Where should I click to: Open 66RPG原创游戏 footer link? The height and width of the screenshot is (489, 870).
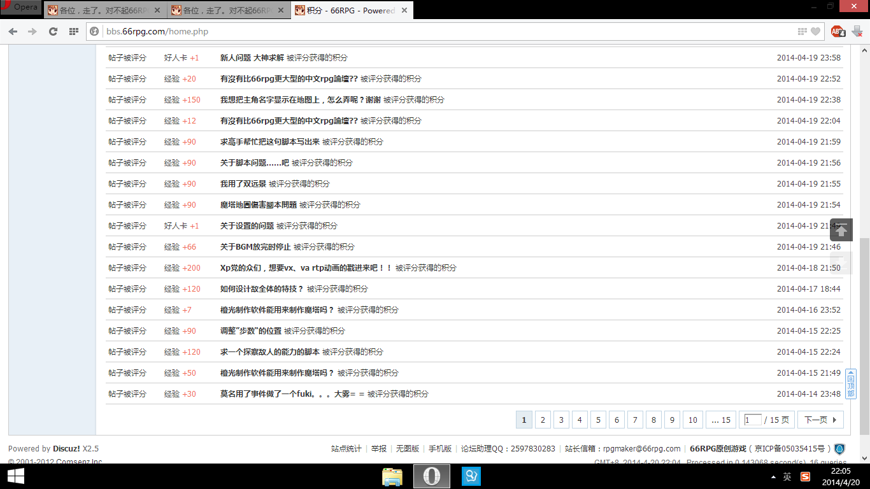tap(718, 449)
